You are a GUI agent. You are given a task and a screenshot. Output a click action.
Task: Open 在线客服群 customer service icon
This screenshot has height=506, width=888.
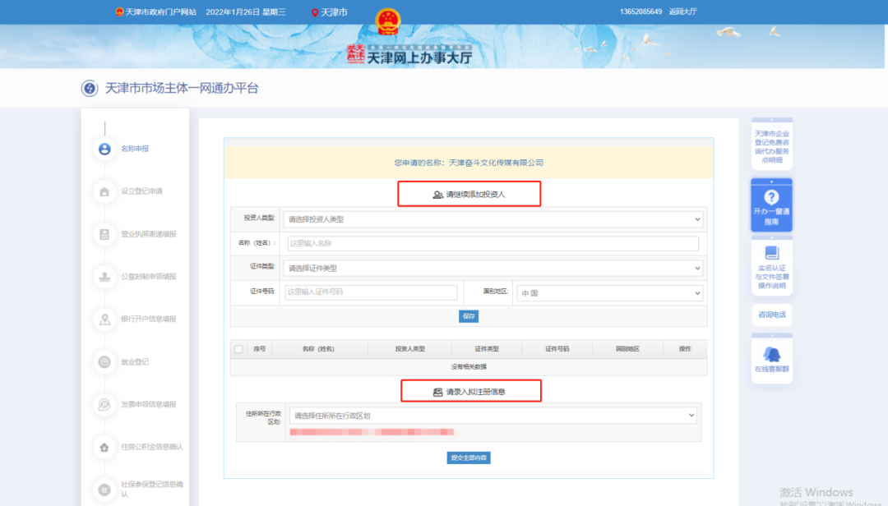point(771,355)
